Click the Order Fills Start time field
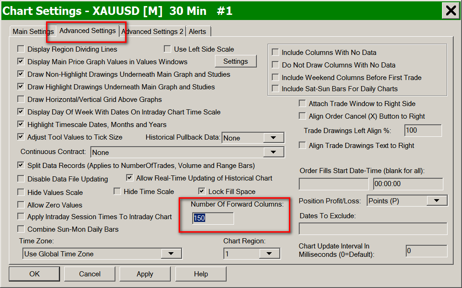Viewport: 462px width, 288px height. click(408, 184)
